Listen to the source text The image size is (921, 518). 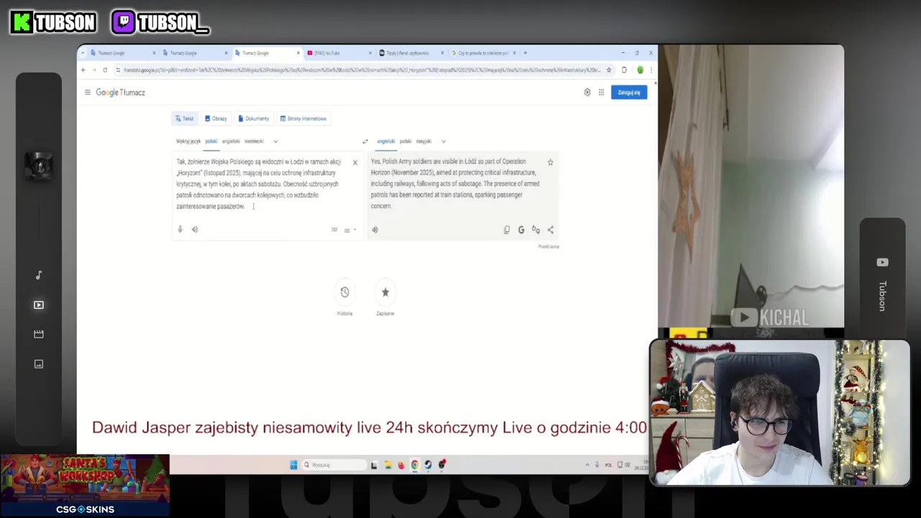194,230
